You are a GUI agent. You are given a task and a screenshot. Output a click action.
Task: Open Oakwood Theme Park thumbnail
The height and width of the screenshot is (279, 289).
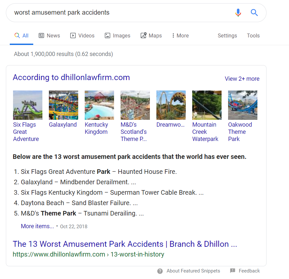pos(243,105)
